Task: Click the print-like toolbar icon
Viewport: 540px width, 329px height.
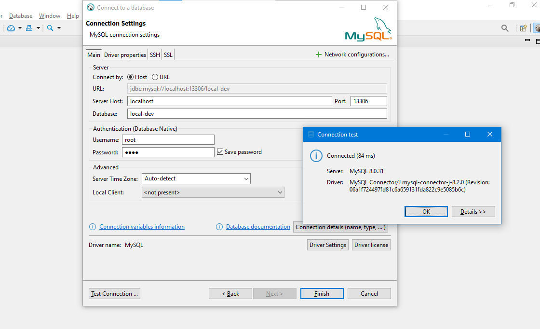Action: [x=29, y=28]
